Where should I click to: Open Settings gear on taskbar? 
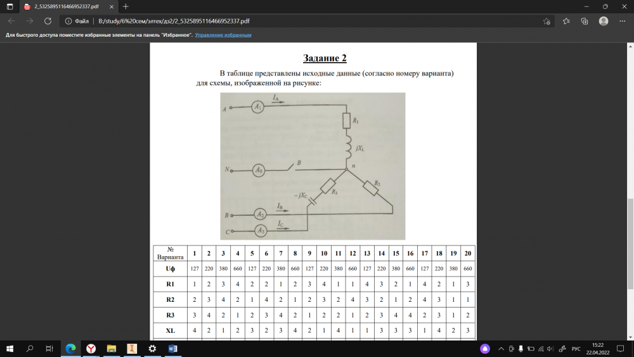pos(152,349)
